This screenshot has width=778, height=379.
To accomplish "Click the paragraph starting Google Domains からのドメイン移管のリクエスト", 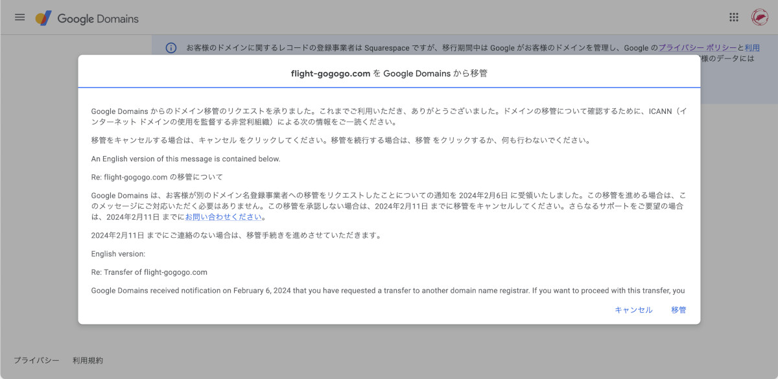I will pyautogui.click(x=389, y=117).
